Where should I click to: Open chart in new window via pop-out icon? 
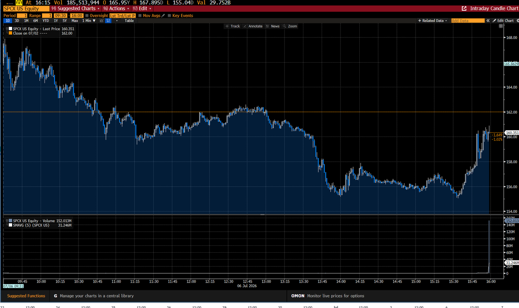pos(464,9)
